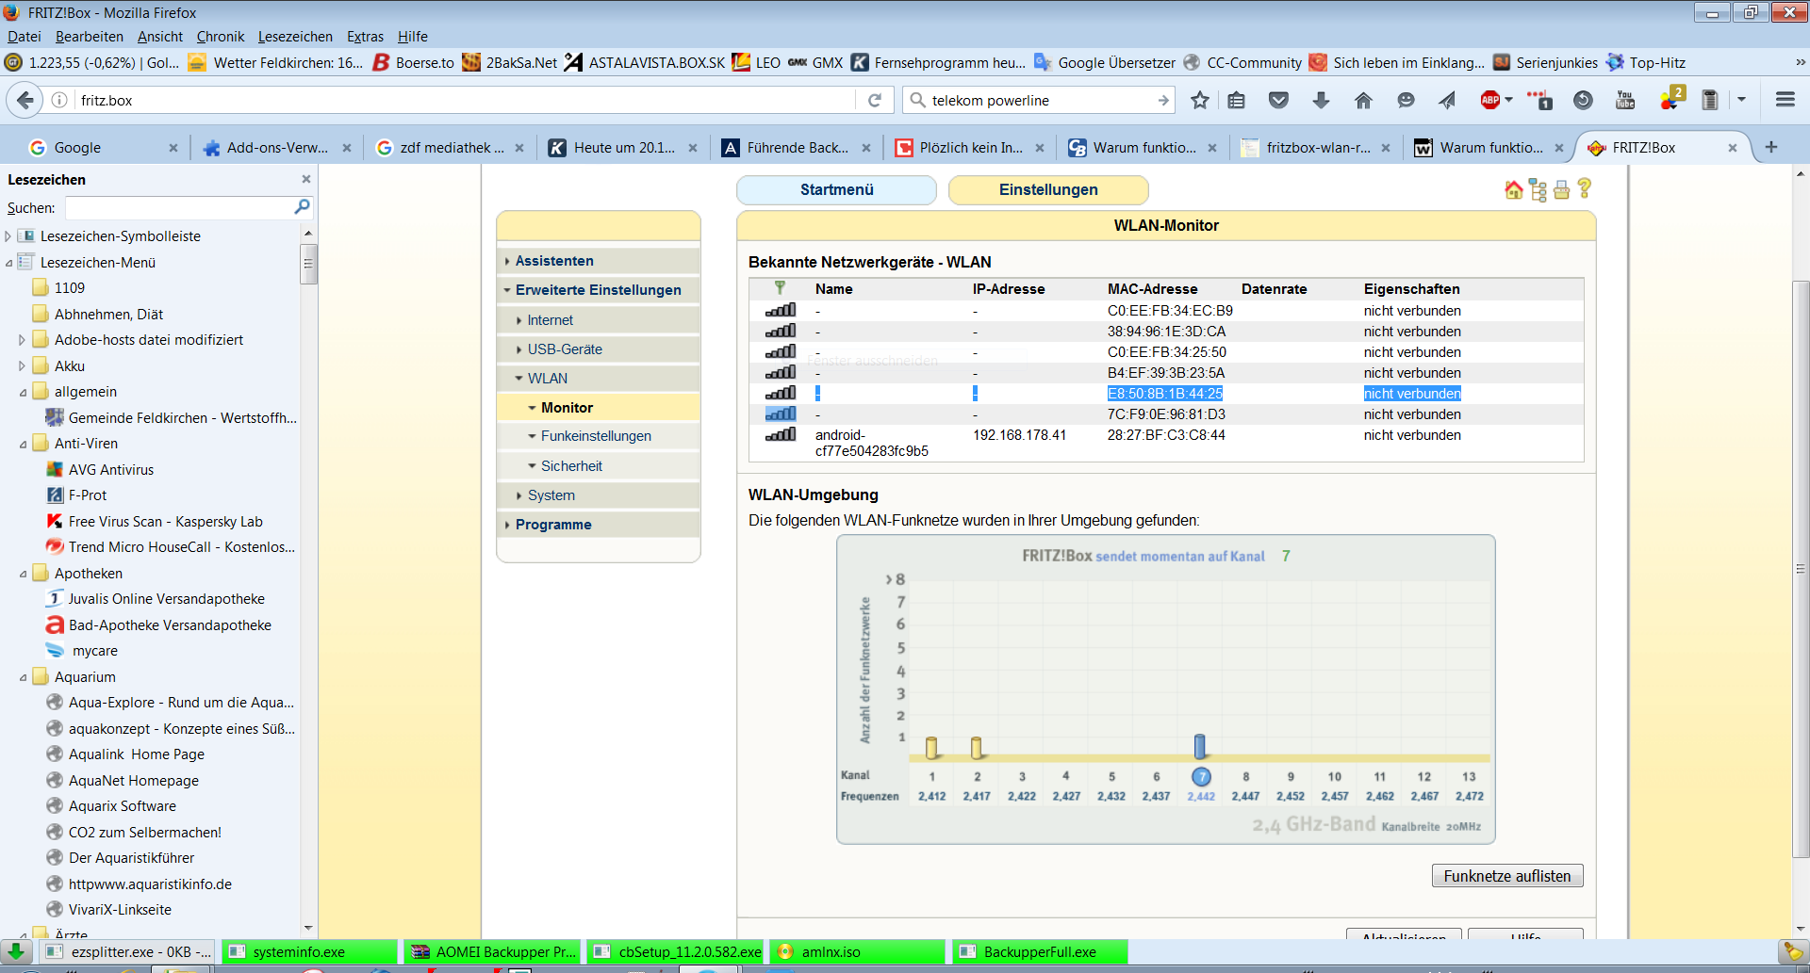This screenshot has width=1810, height=973.
Task: Click the YouTube add-on toolbar icon
Action: tap(1625, 100)
